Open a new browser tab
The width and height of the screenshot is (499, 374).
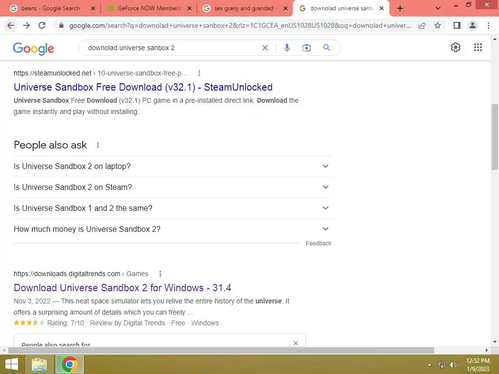point(400,9)
